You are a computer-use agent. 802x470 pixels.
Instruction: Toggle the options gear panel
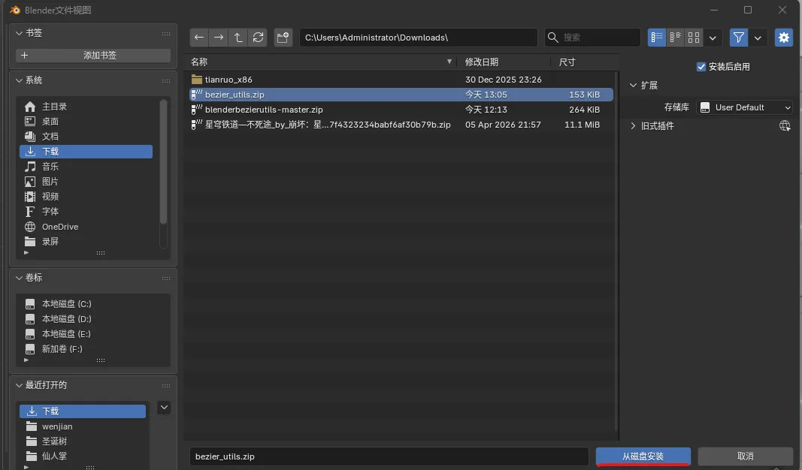784,38
